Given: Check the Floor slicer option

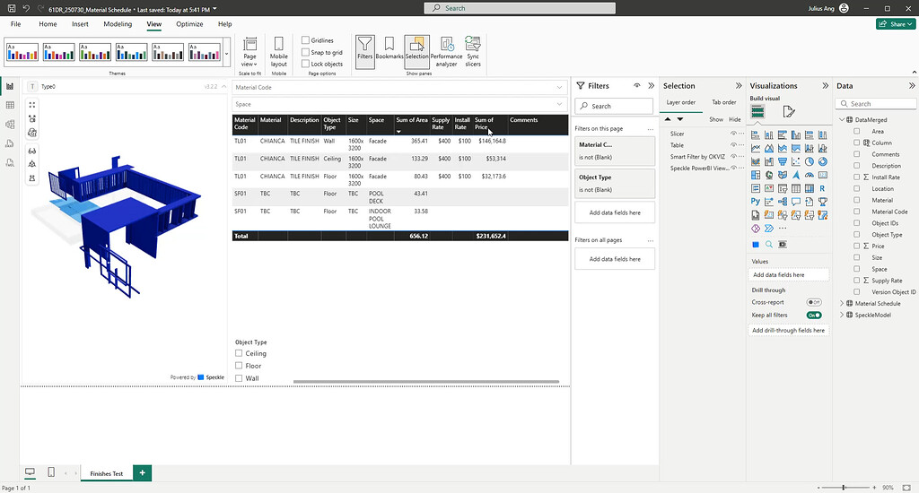Looking at the screenshot, I should pos(239,366).
